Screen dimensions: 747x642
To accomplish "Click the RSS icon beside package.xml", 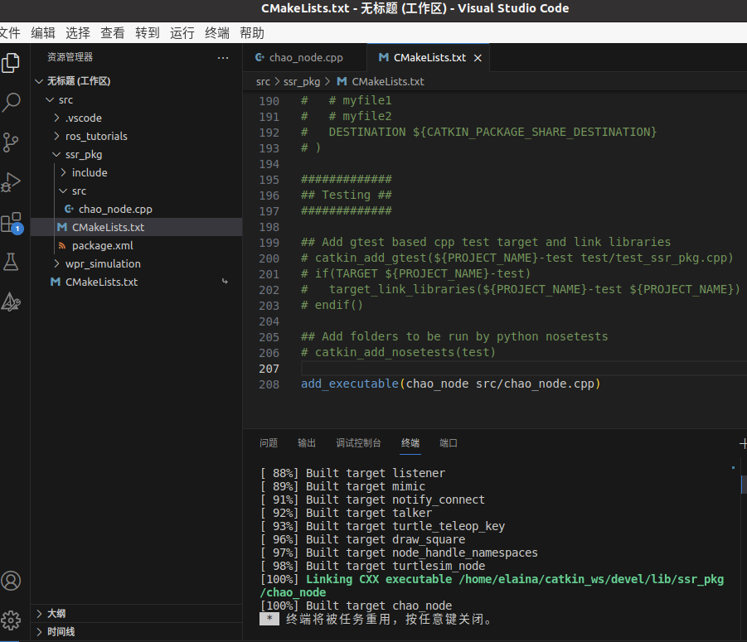I will click(x=62, y=245).
